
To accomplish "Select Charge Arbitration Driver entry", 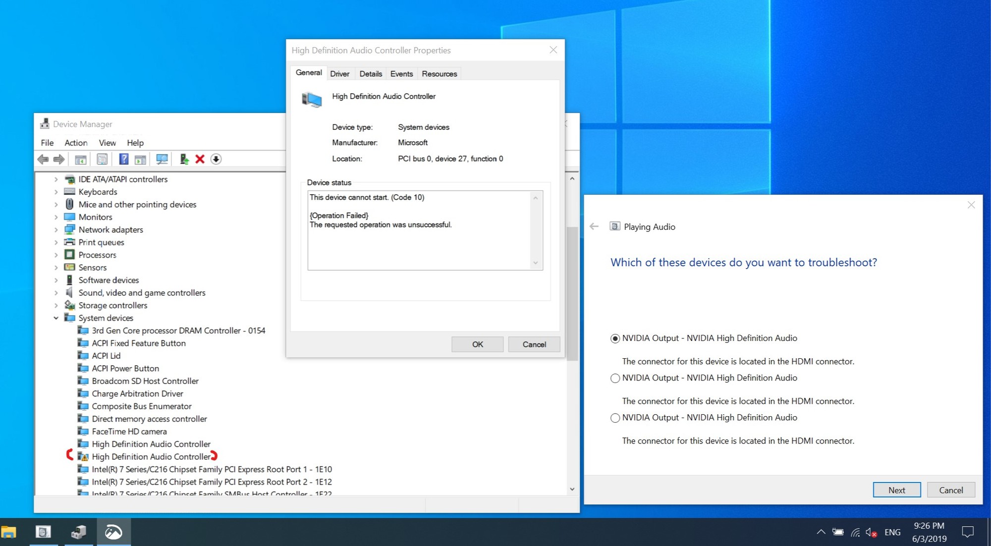I will click(x=137, y=394).
